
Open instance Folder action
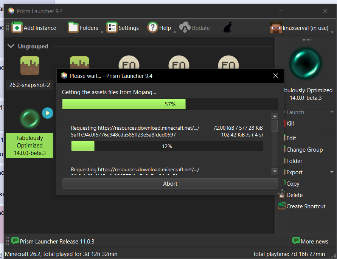pos(294,161)
